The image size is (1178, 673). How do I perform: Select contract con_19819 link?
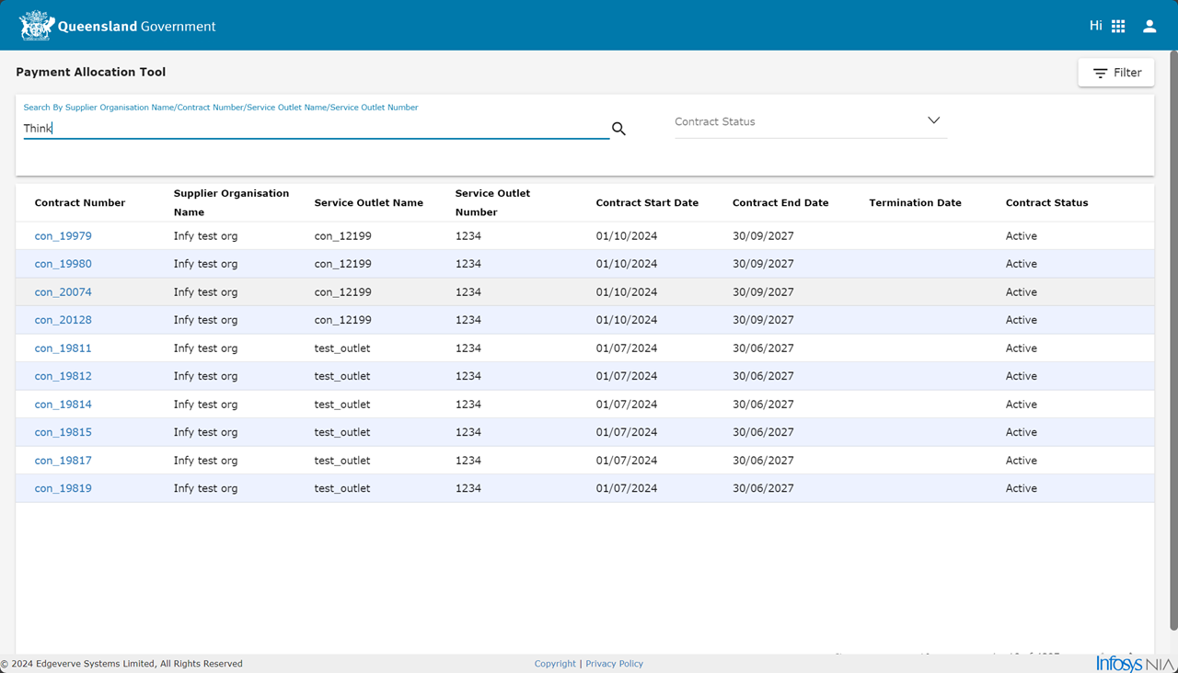[63, 488]
